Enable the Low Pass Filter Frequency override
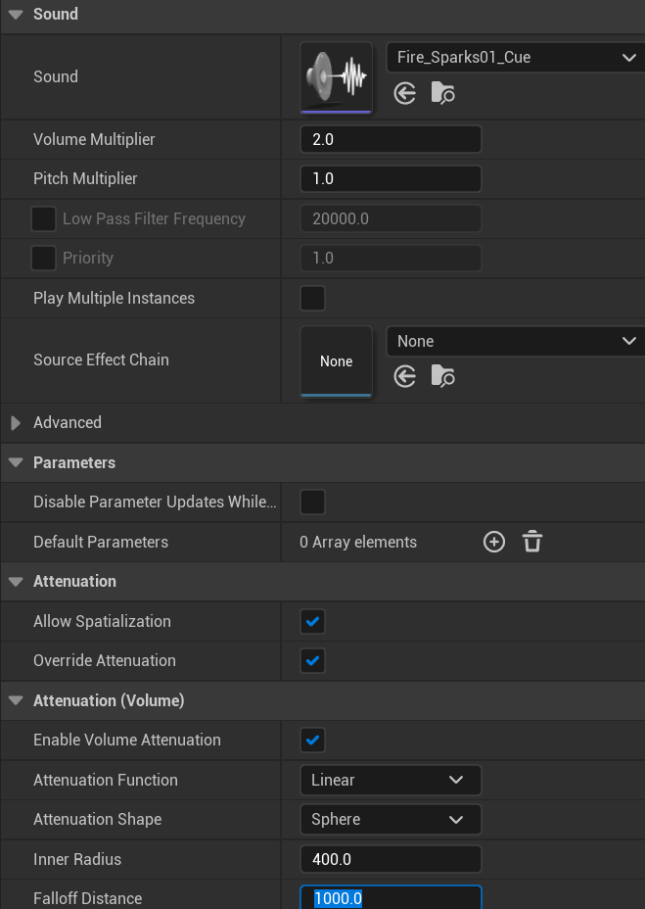645x909 pixels. coord(43,218)
